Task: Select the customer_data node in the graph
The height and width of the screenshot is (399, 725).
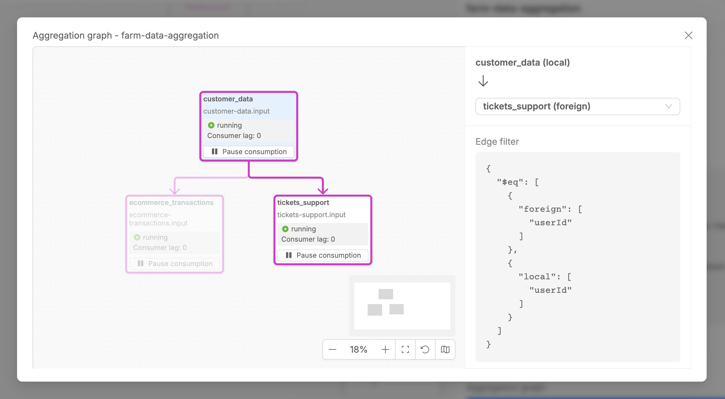Action: pyautogui.click(x=249, y=106)
